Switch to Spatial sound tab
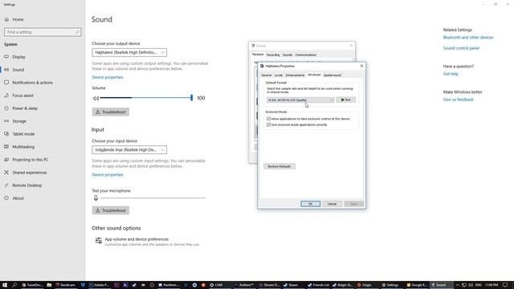The height and width of the screenshot is (289, 514). click(x=332, y=75)
